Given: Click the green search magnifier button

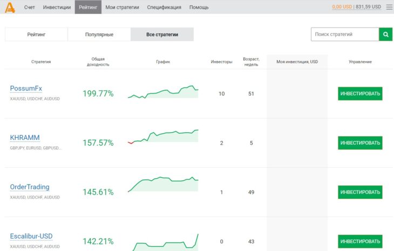Looking at the screenshot, I should [x=386, y=34].
